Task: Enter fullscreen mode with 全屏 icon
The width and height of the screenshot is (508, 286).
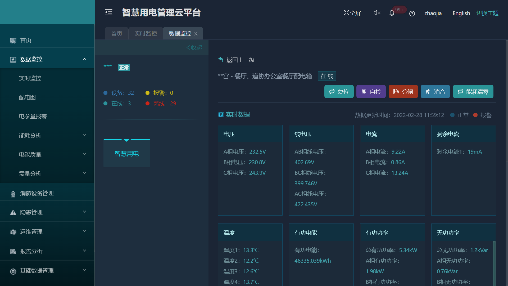Action: (352, 13)
